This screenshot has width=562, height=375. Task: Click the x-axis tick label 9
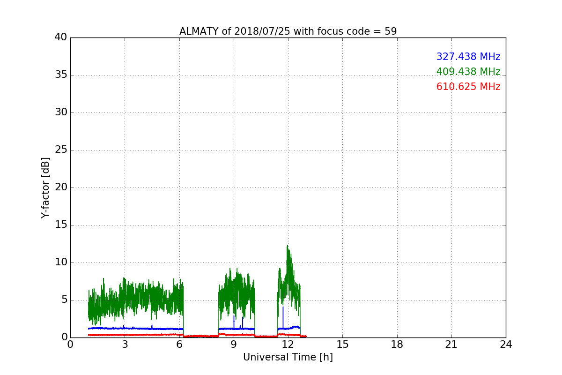[234, 345]
